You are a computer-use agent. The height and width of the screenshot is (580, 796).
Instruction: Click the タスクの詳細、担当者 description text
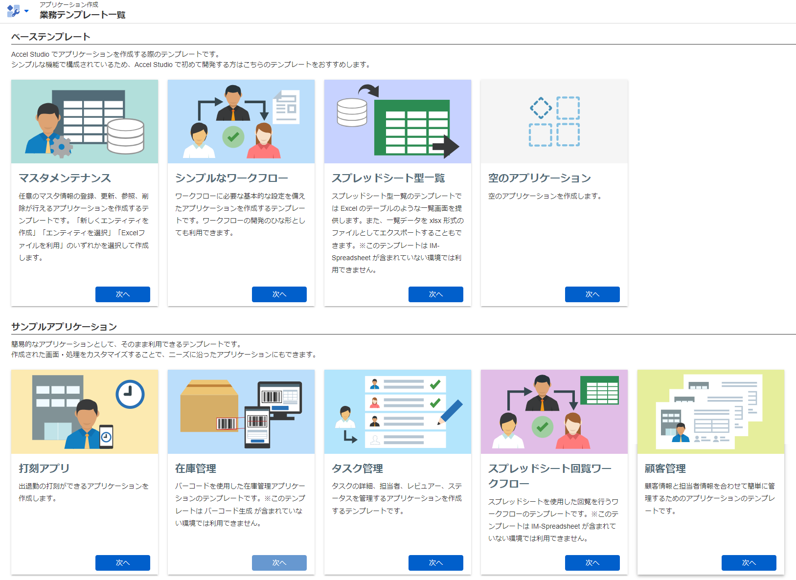397,498
